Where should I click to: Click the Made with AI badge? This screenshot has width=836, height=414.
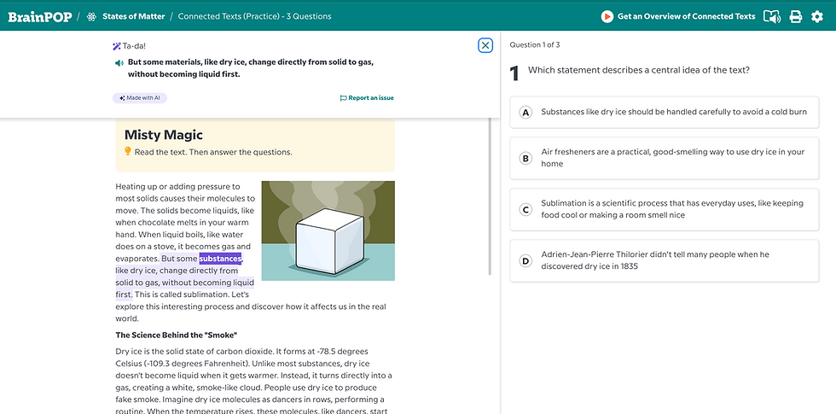point(140,98)
